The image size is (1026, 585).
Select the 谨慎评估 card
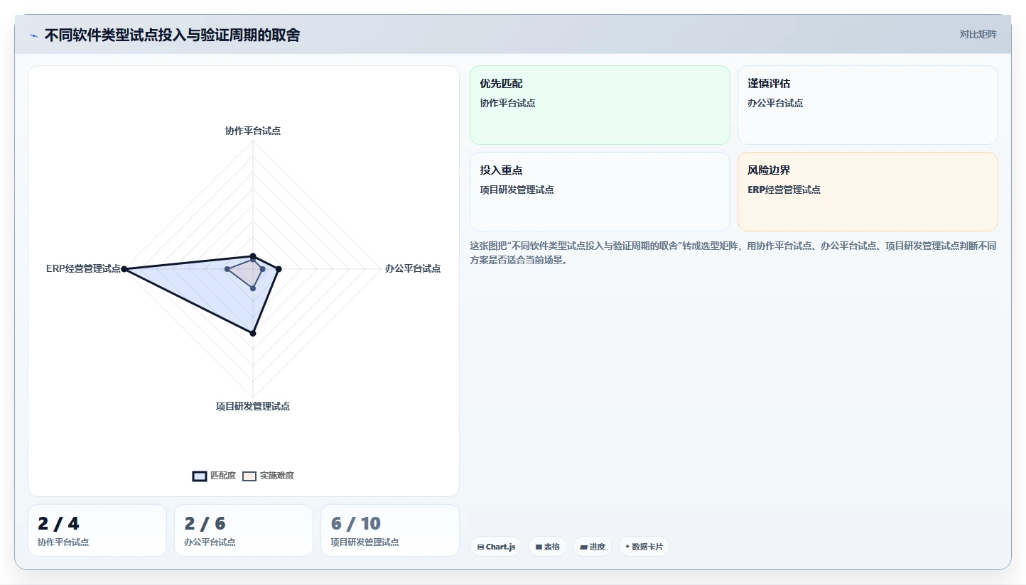(x=868, y=105)
